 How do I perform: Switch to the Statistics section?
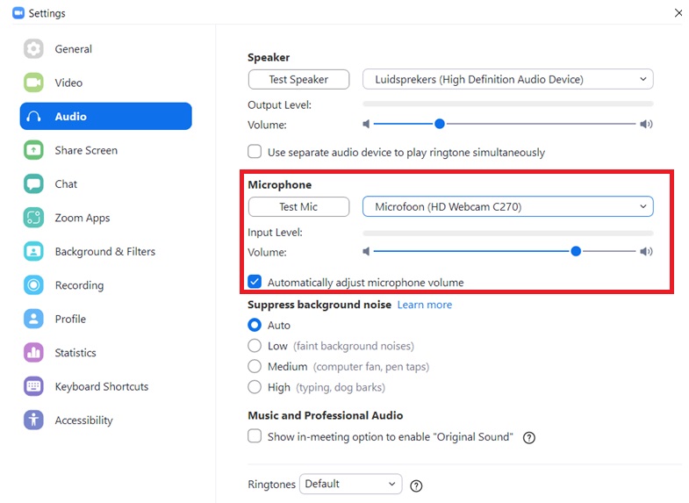(75, 353)
